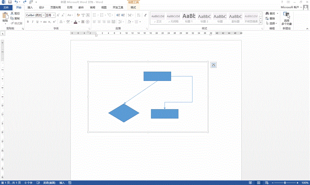The height and width of the screenshot is (185, 310).
Task: Click the Format Painter (格式刷) tool
Action: point(17,23)
